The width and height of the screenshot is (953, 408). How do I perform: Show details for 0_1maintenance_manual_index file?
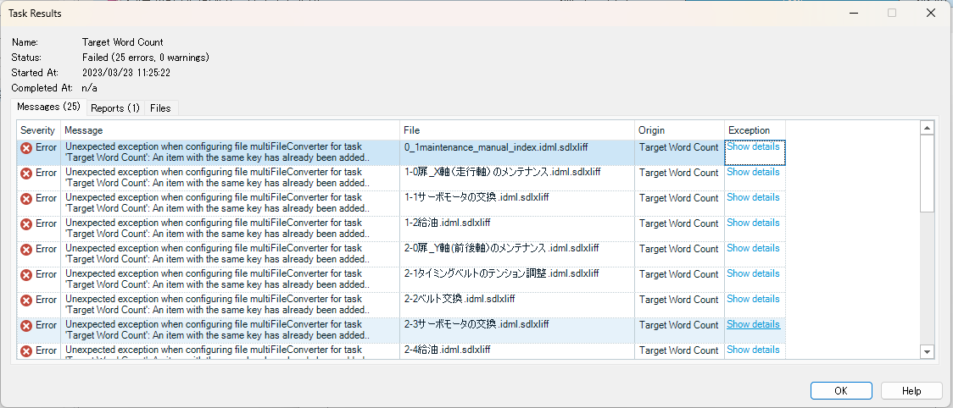(753, 146)
